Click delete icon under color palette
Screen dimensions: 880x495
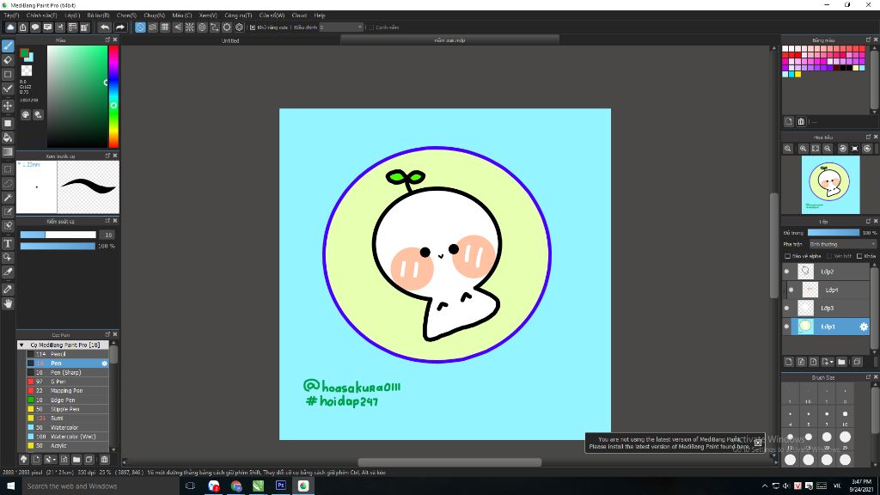[x=801, y=121]
